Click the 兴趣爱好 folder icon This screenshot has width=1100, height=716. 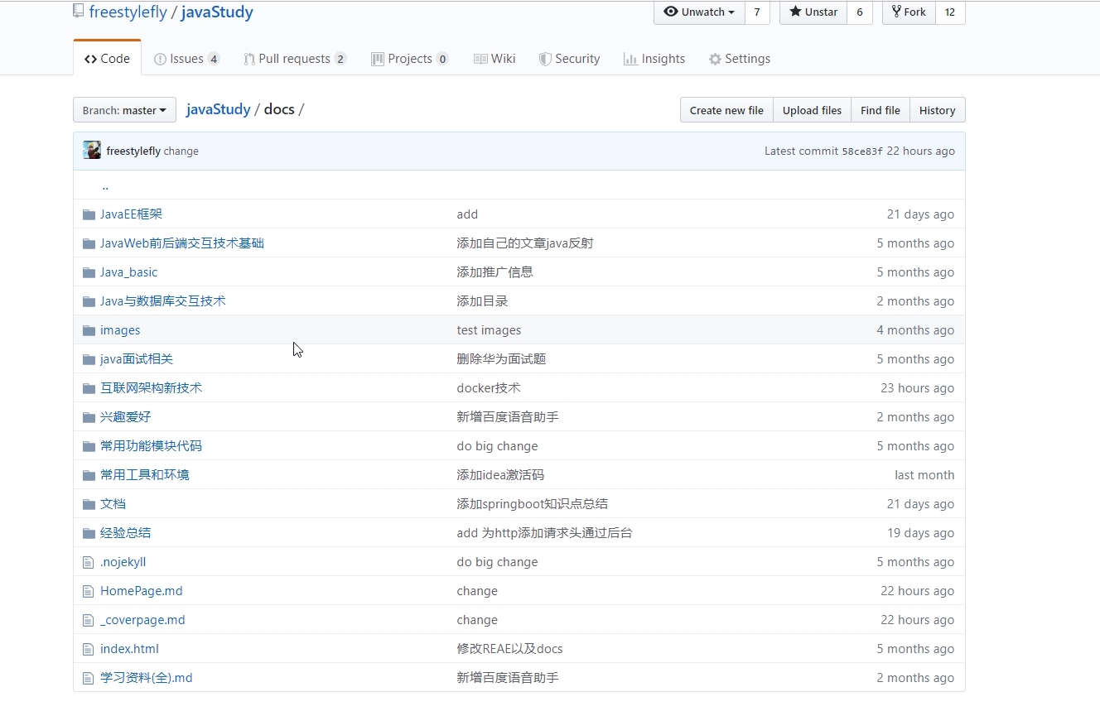coord(89,417)
